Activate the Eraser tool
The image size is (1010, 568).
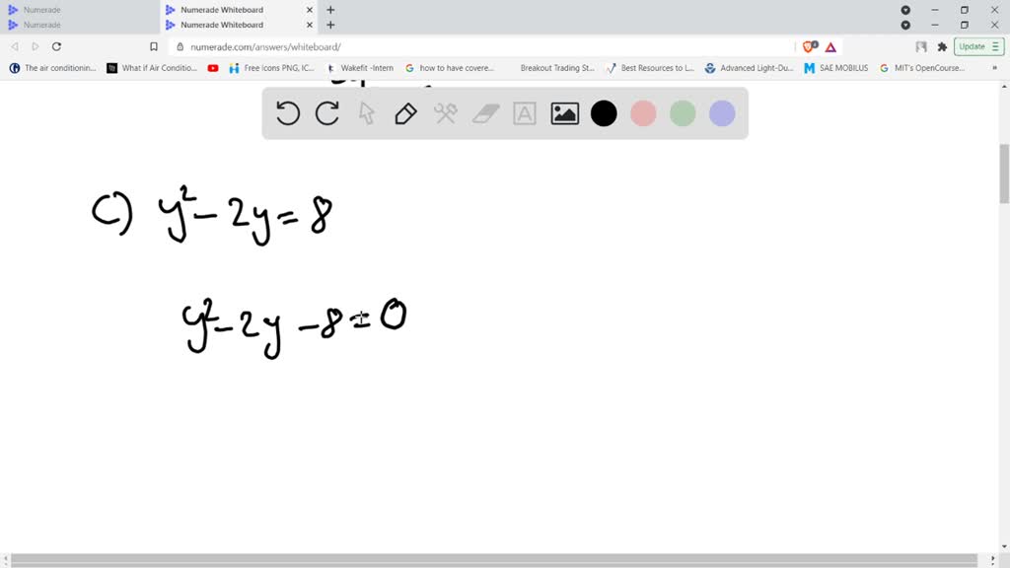484,113
